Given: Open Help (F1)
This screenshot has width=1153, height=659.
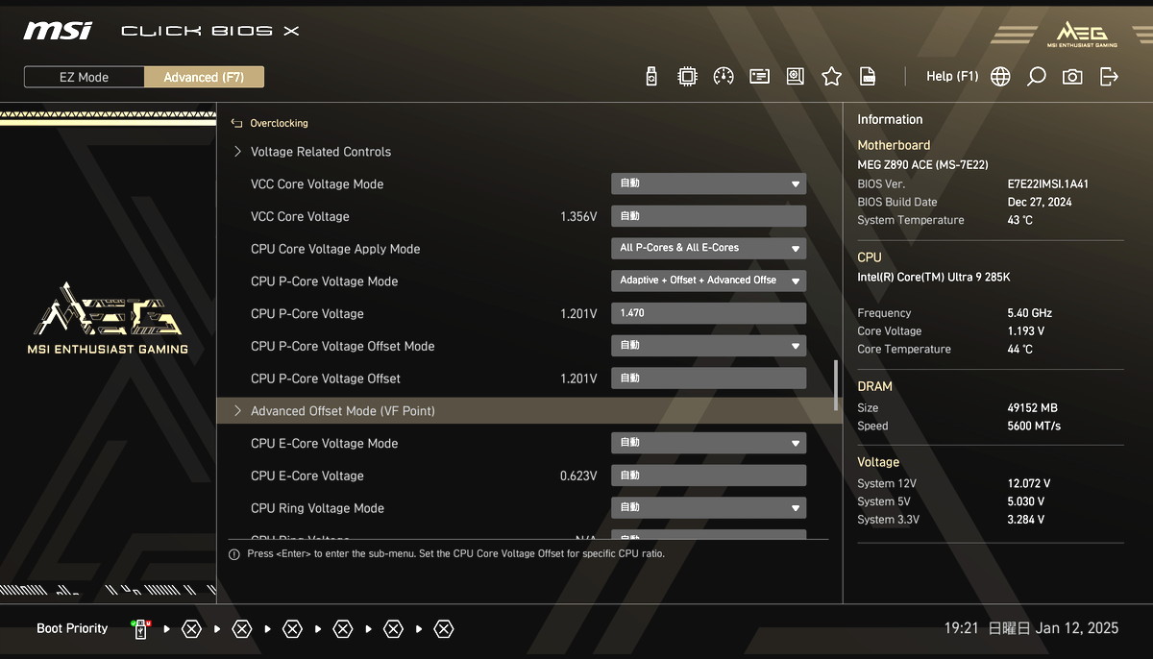Looking at the screenshot, I should tap(952, 77).
